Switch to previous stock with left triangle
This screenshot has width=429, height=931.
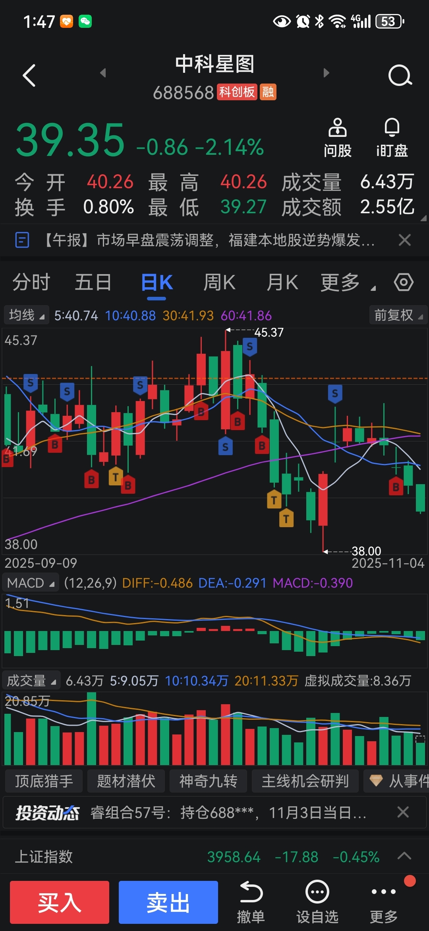103,73
